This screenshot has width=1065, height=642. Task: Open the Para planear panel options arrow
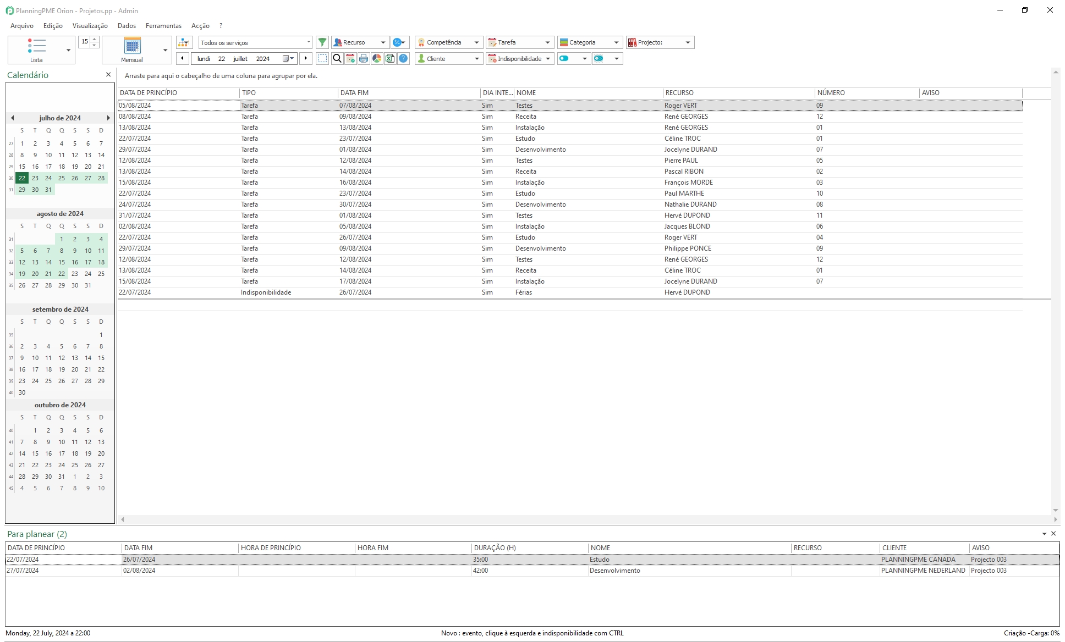click(x=1044, y=534)
